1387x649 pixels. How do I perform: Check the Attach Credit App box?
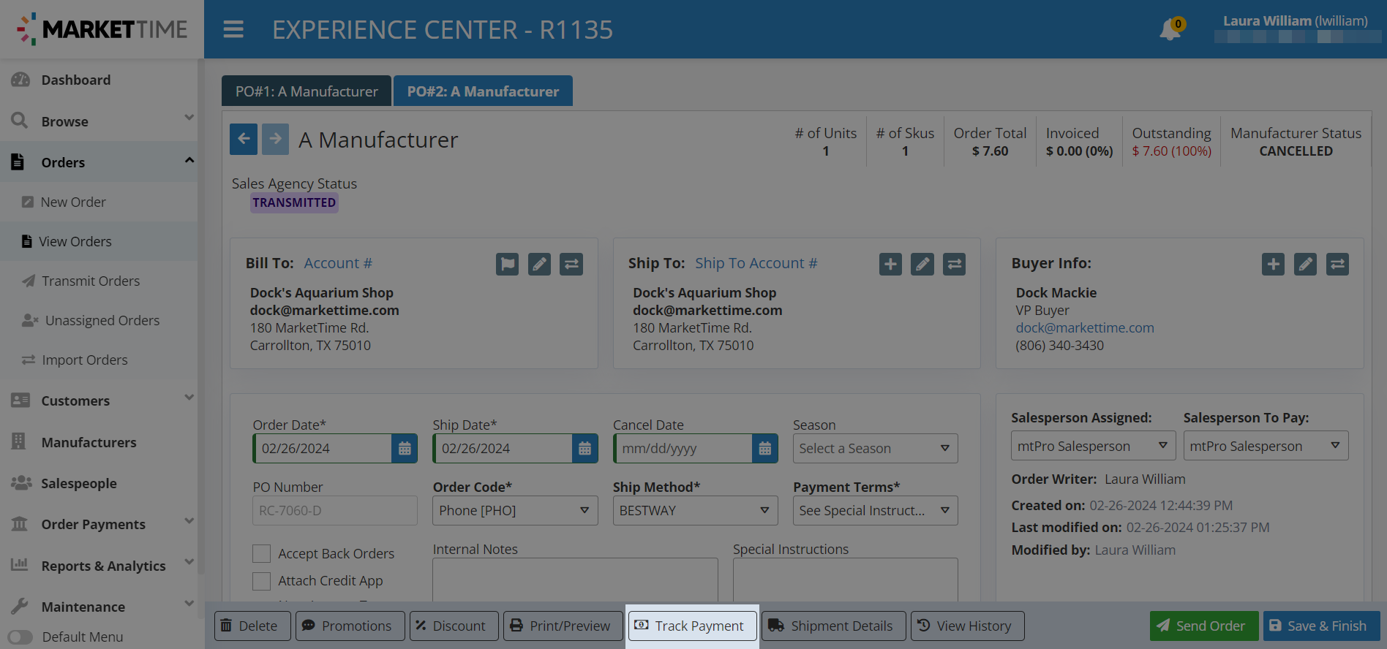coord(262,581)
